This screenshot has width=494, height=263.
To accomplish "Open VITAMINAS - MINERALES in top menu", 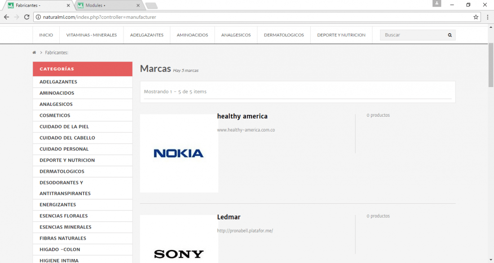I will [x=91, y=35].
